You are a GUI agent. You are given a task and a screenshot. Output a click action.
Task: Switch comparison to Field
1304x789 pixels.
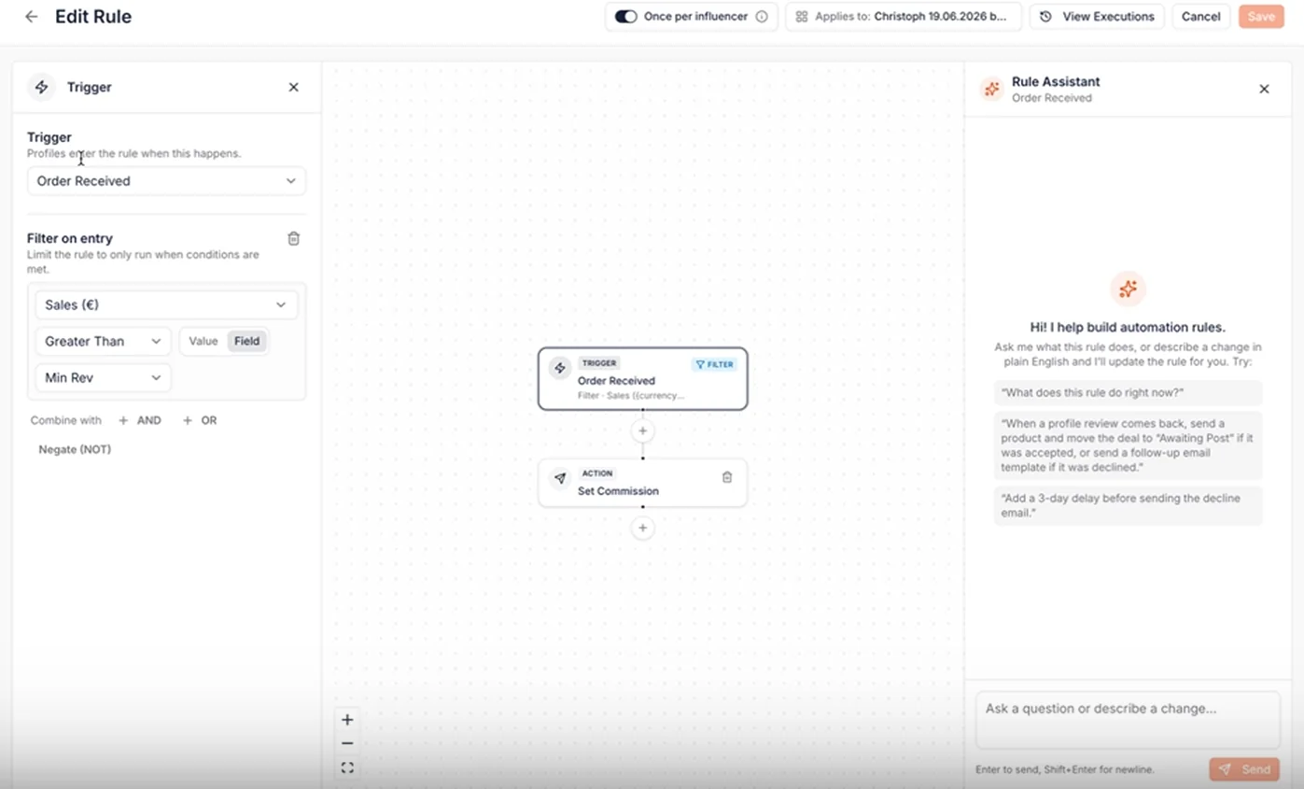click(246, 342)
